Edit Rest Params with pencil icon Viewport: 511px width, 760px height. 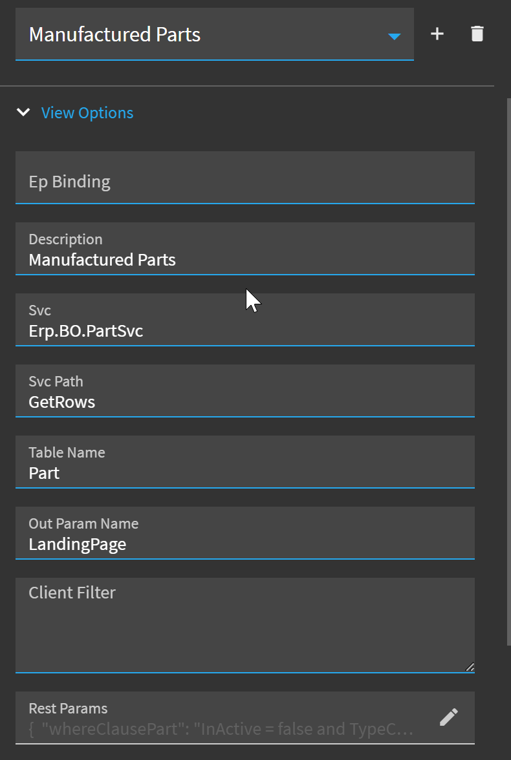coord(449,717)
